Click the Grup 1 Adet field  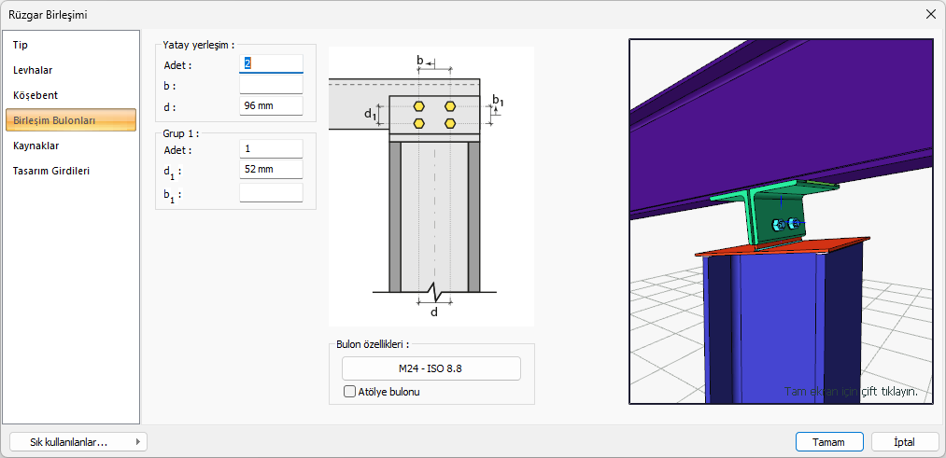(271, 149)
